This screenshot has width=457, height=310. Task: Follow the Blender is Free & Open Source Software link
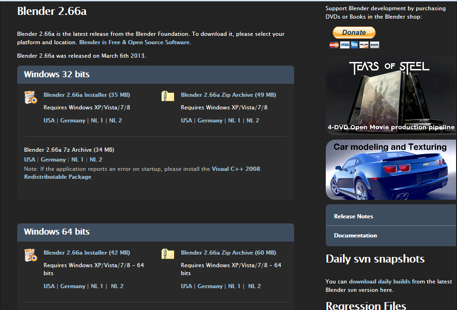pos(134,42)
